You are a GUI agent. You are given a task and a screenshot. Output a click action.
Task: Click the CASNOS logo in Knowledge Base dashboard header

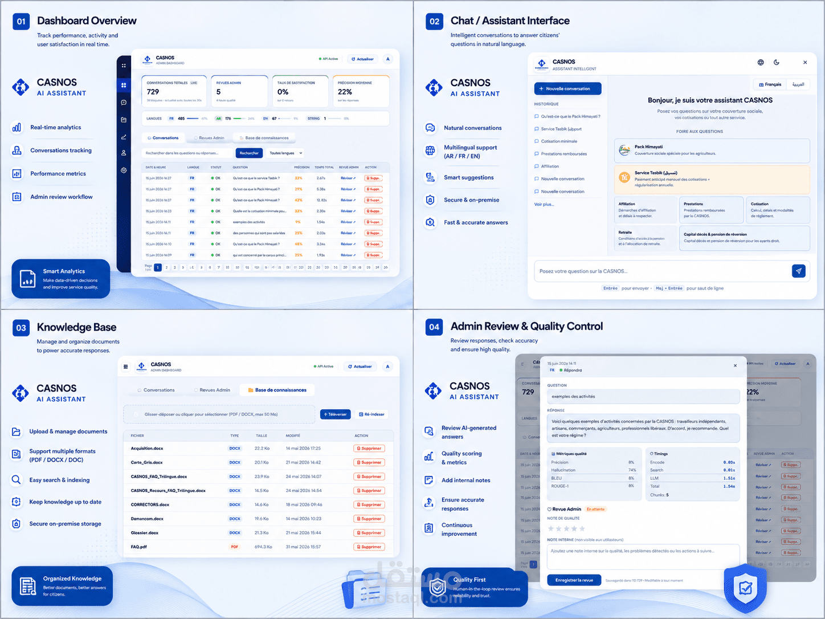(x=141, y=366)
